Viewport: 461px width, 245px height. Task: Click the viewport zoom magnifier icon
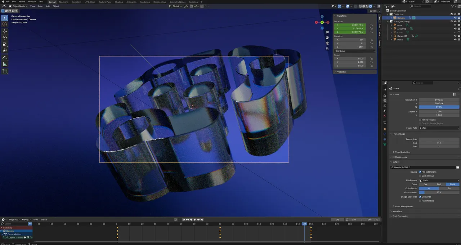(x=327, y=32)
